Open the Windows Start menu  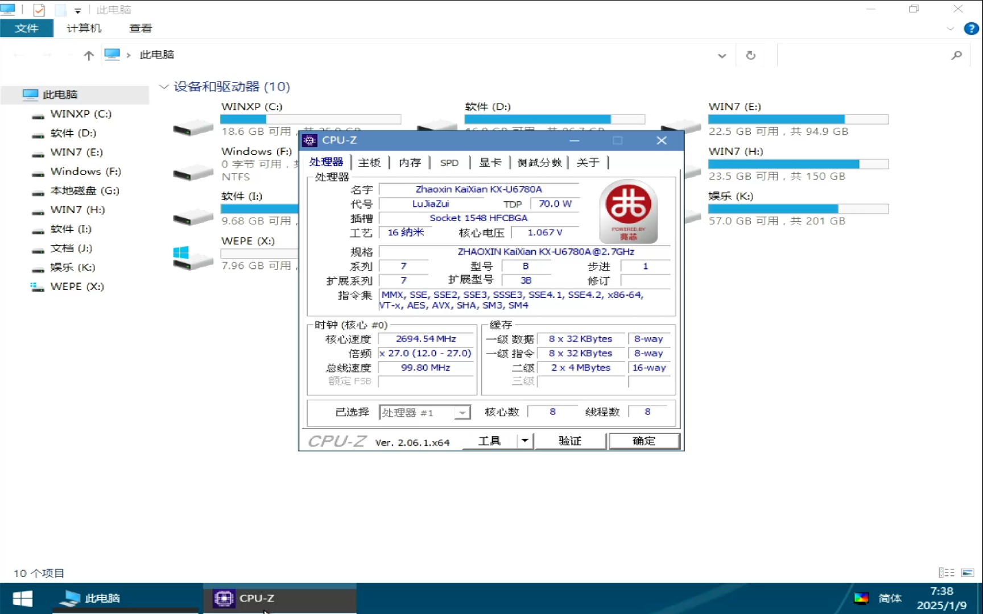(22, 598)
